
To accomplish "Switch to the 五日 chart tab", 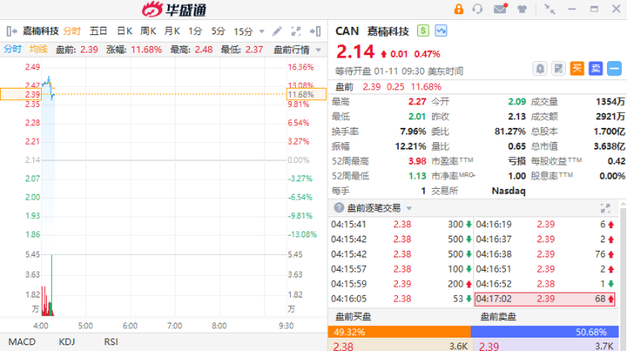I will 99,31.
